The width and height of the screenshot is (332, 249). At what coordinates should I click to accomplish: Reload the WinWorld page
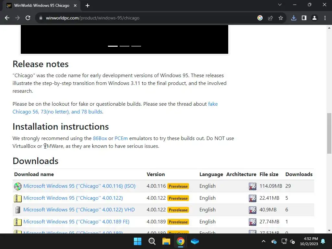tap(28, 18)
